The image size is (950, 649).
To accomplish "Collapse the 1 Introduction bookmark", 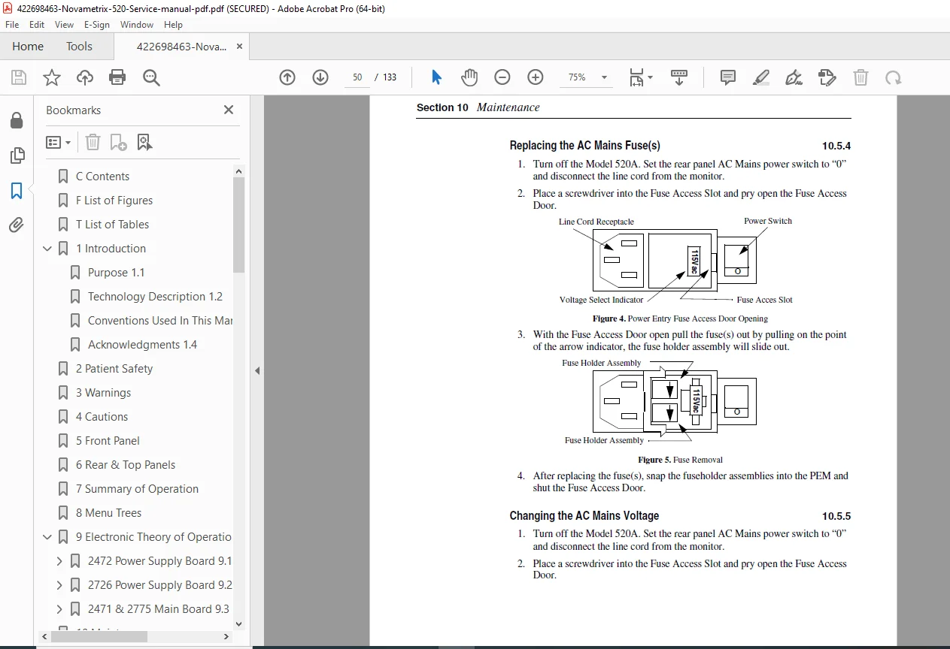I will (47, 249).
